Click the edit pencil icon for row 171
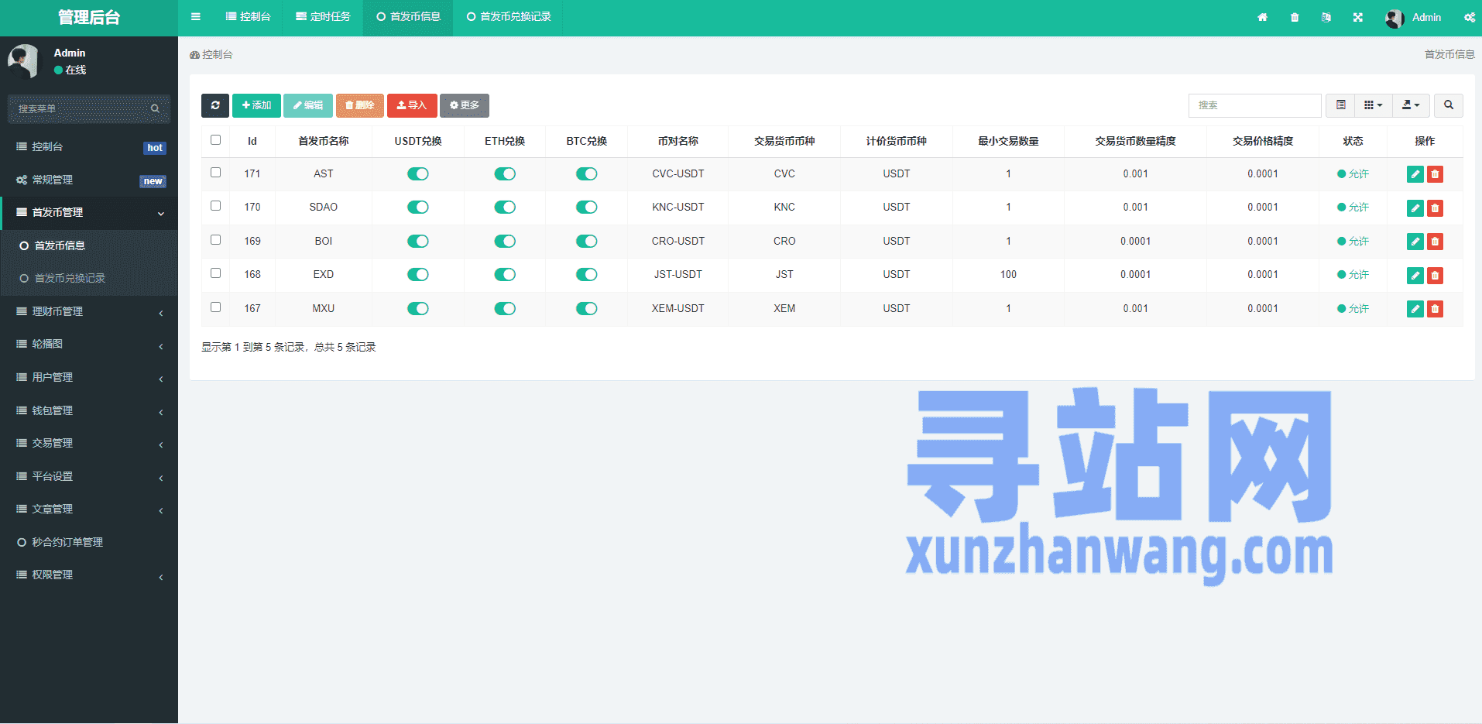 coord(1415,174)
